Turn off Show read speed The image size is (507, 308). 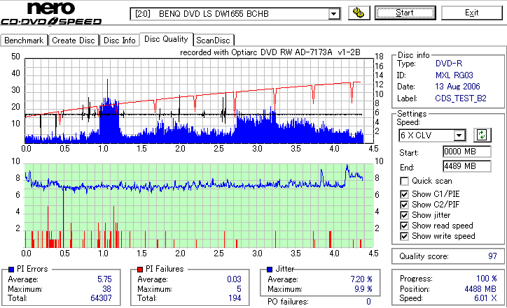(x=404, y=226)
